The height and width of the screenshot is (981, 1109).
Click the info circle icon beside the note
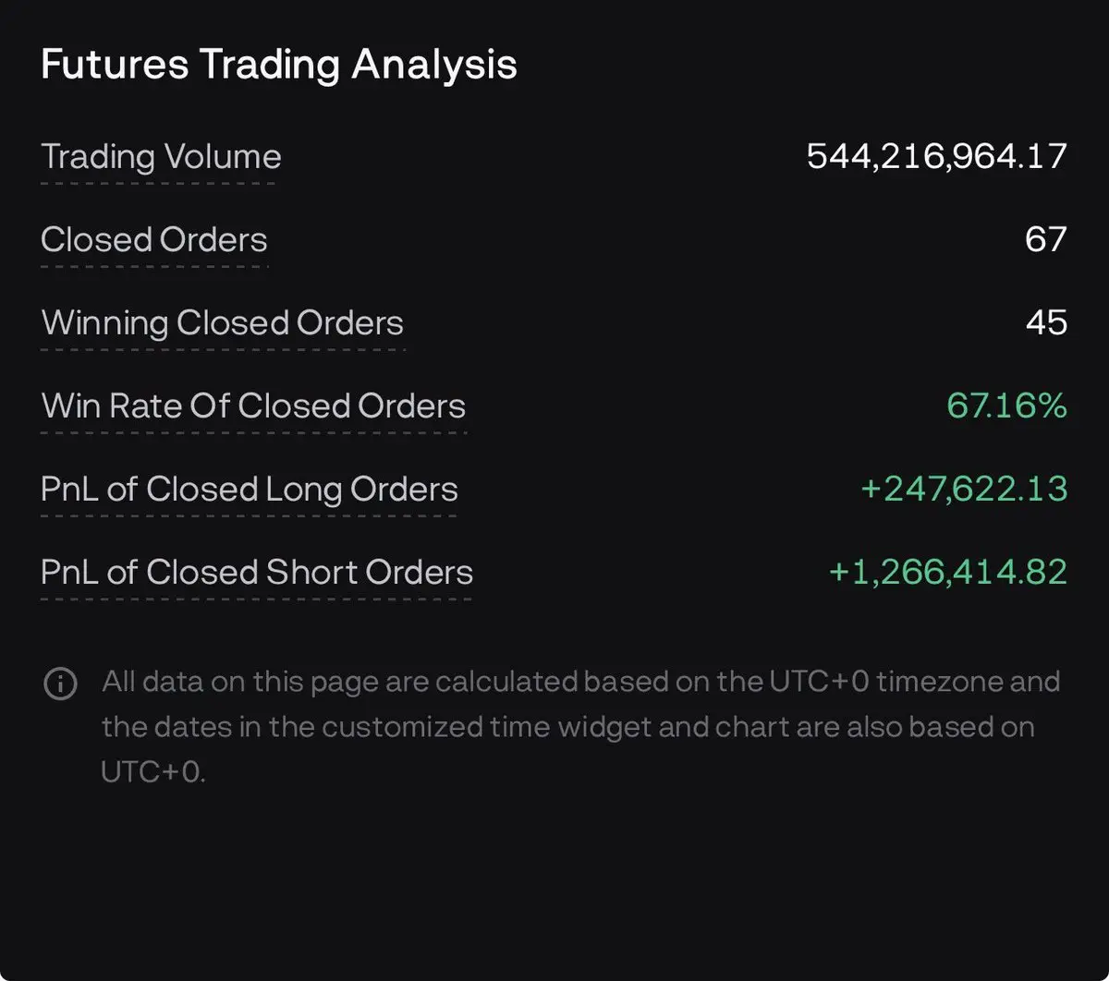coord(60,684)
